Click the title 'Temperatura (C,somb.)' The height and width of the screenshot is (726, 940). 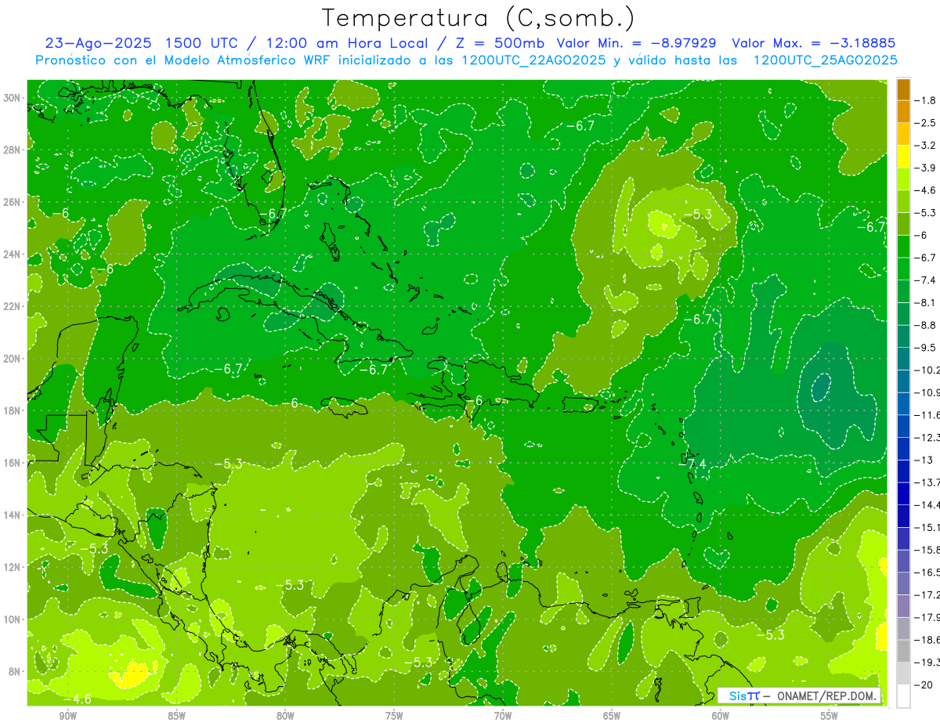479,19
